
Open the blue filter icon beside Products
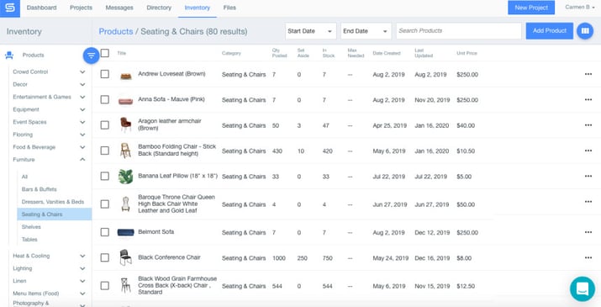(92, 56)
